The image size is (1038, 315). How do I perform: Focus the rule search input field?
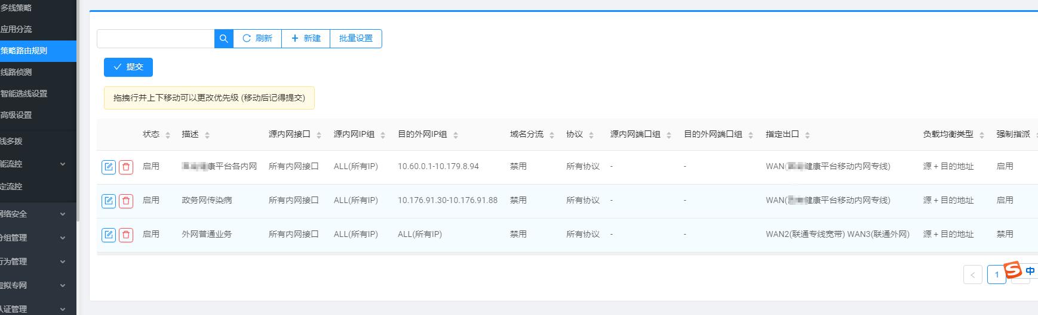click(x=155, y=39)
